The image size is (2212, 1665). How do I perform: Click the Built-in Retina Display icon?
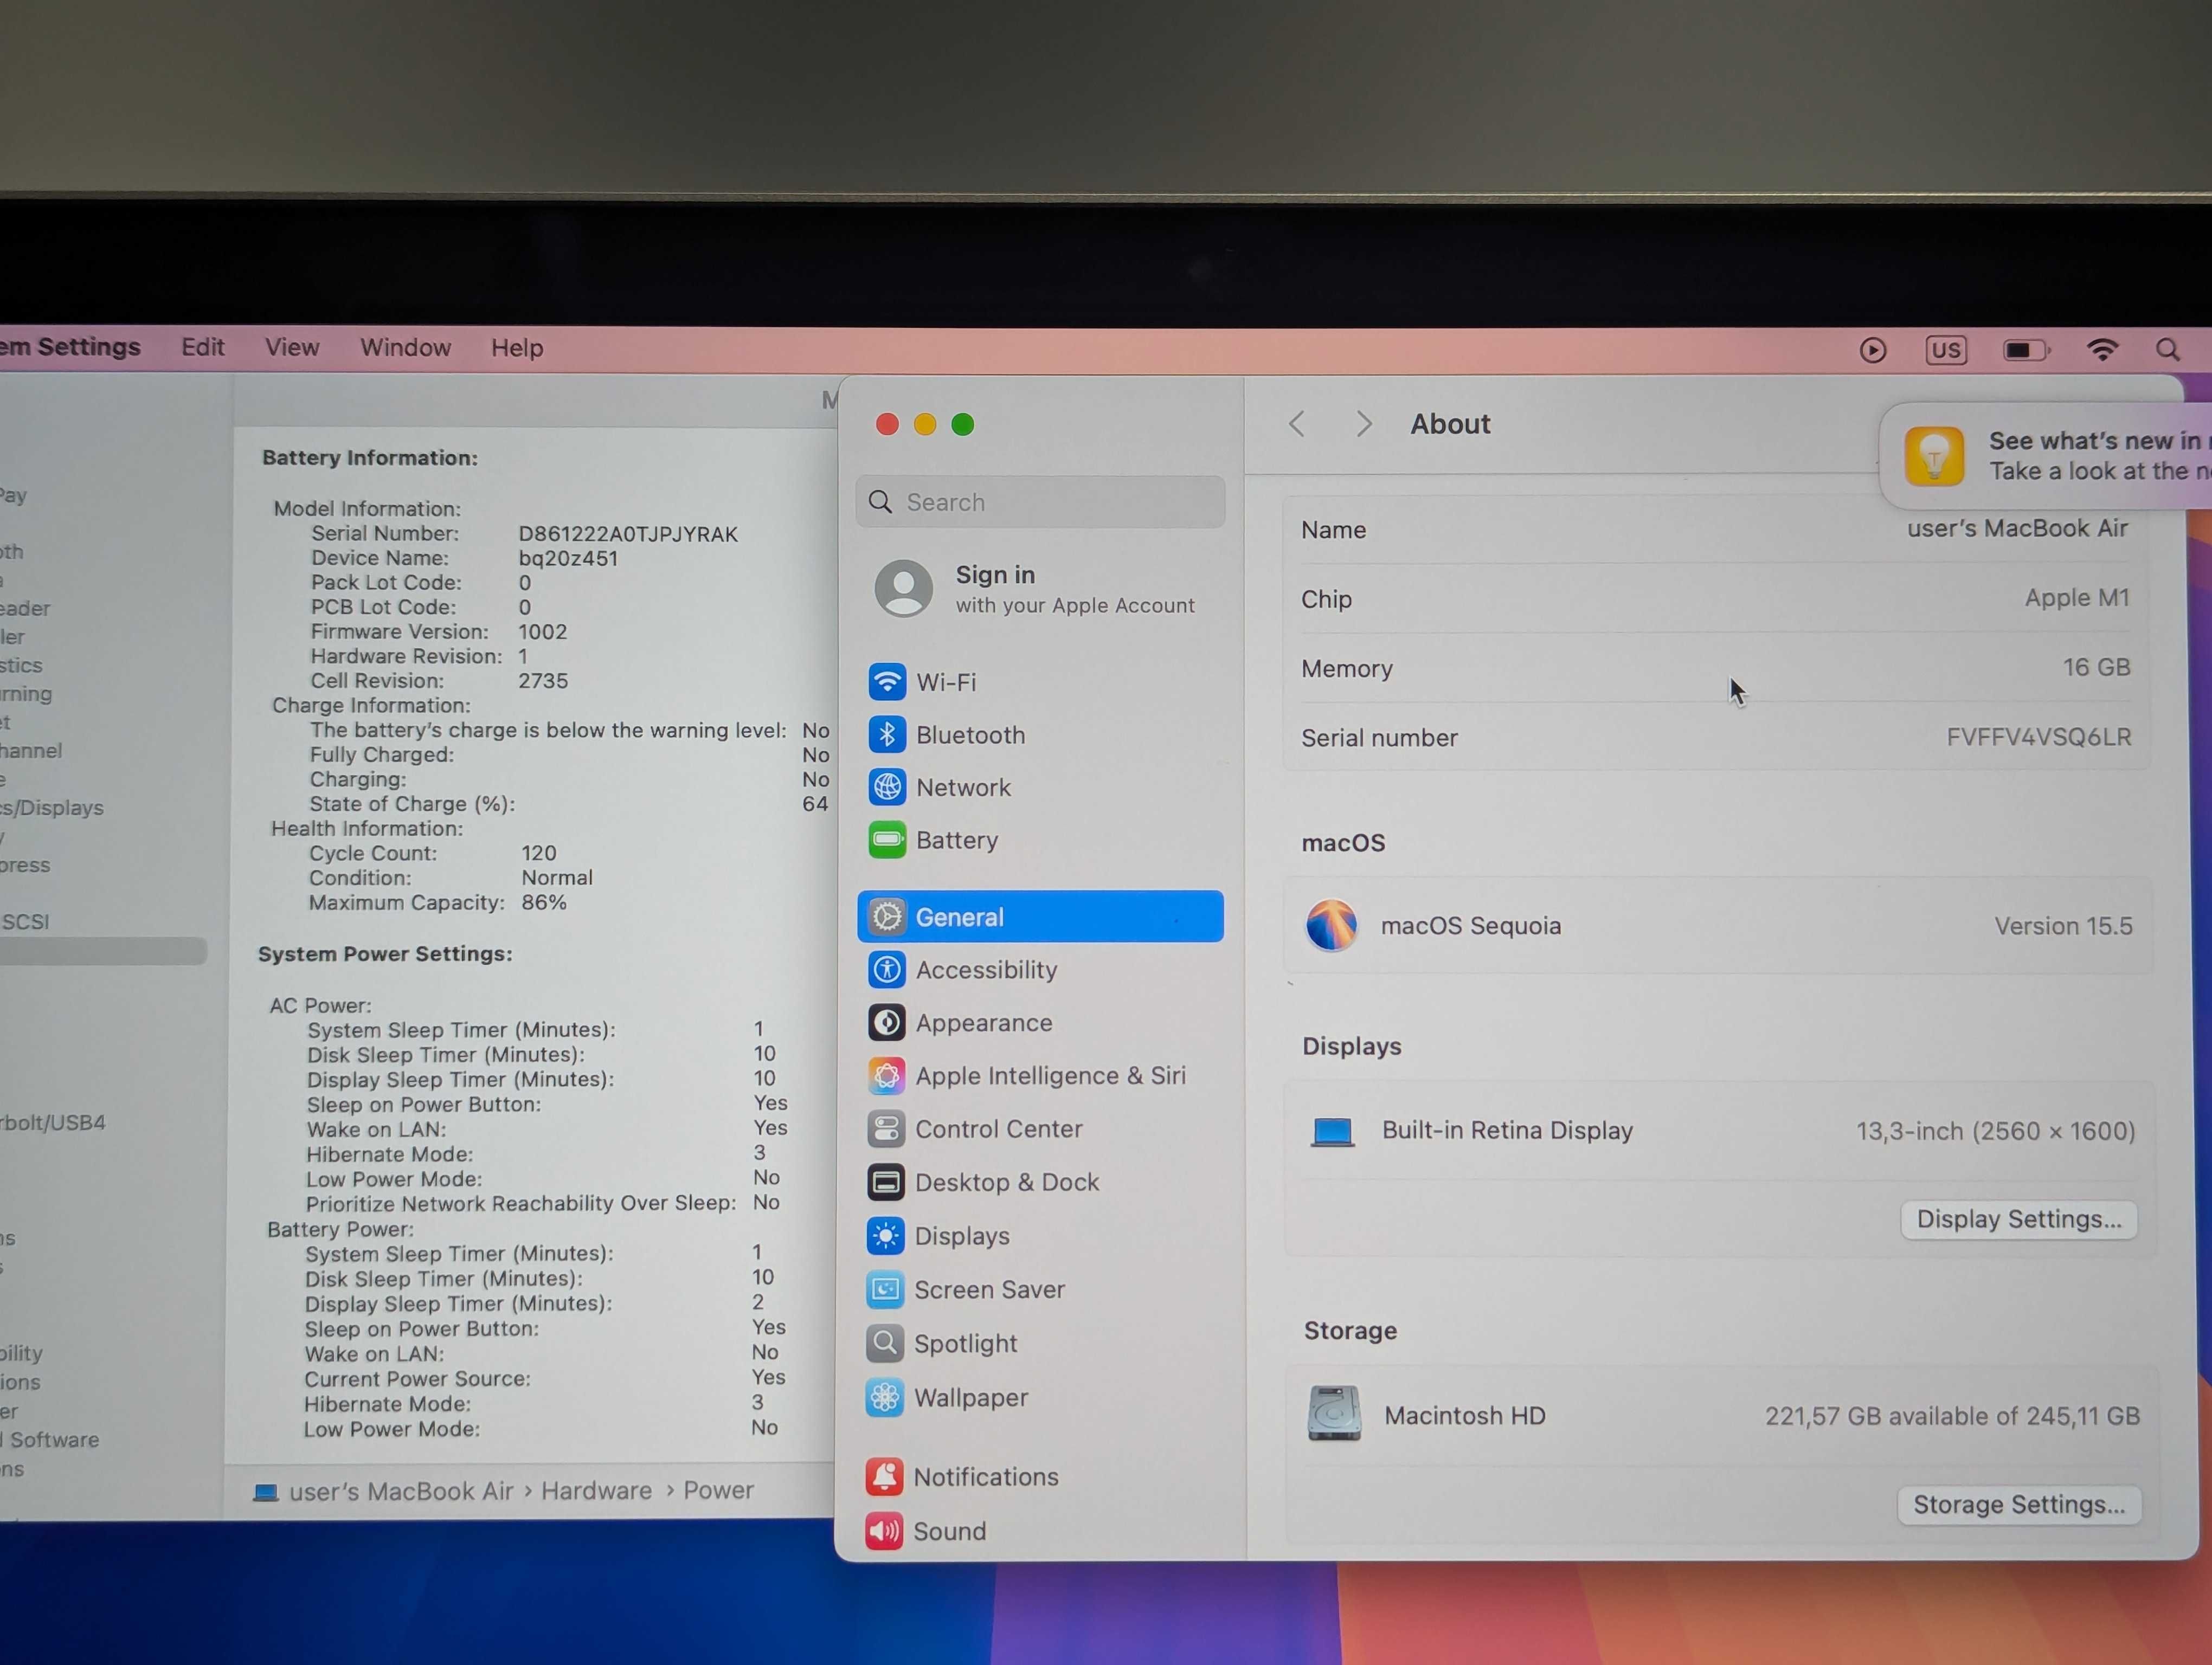pos(1333,1131)
